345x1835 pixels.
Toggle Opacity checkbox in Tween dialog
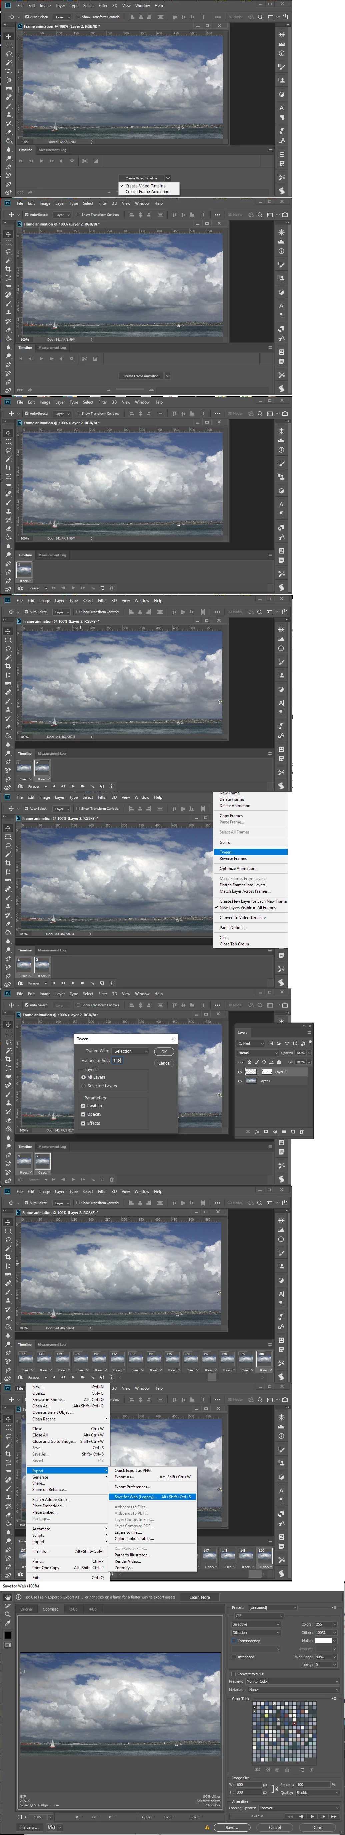point(83,1114)
